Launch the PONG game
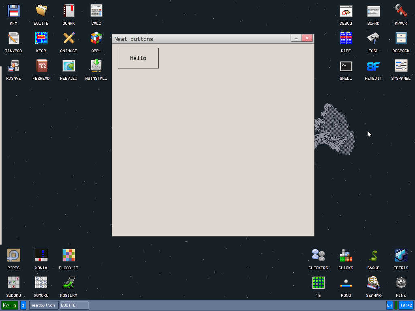415x311 pixels. pyautogui.click(x=346, y=282)
